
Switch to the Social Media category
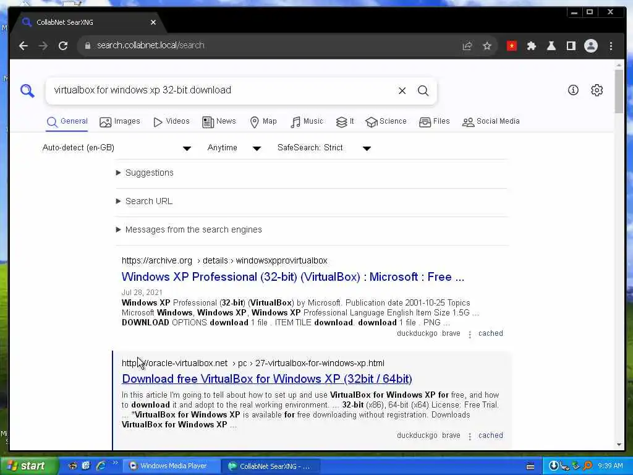tap(491, 122)
